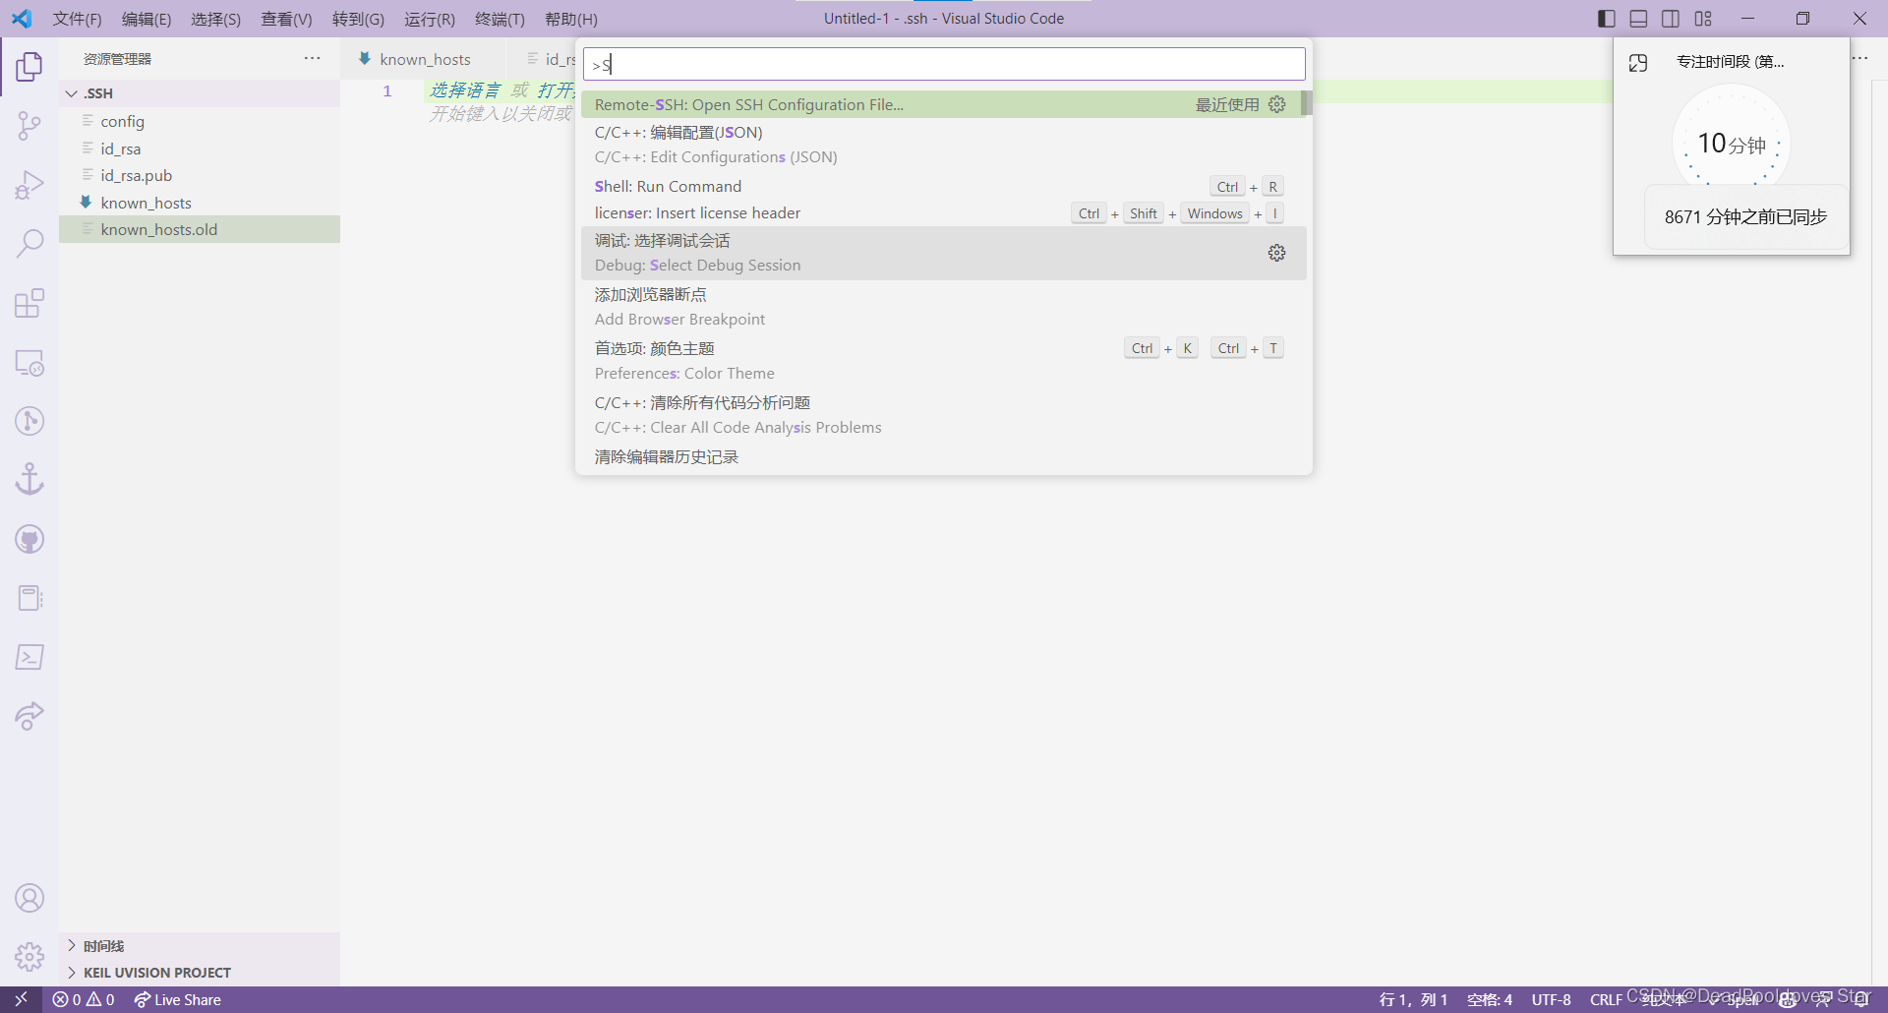Open the Remote Explorer view
The height and width of the screenshot is (1013, 1888).
29,362
